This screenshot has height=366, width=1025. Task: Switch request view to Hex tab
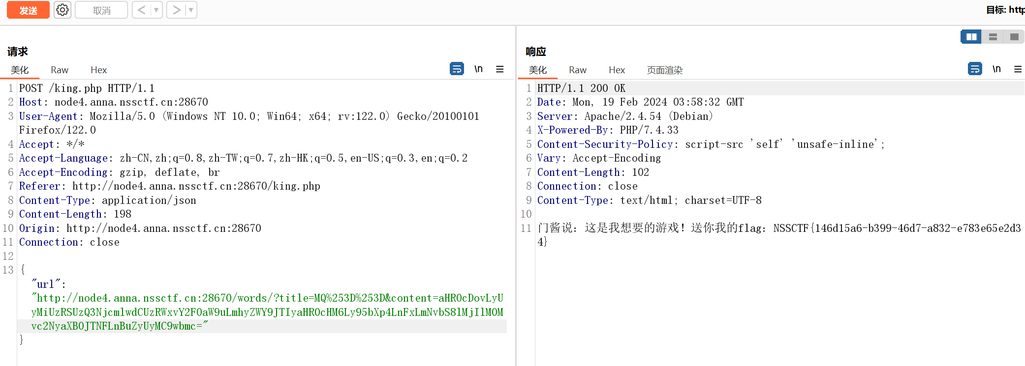(98, 70)
